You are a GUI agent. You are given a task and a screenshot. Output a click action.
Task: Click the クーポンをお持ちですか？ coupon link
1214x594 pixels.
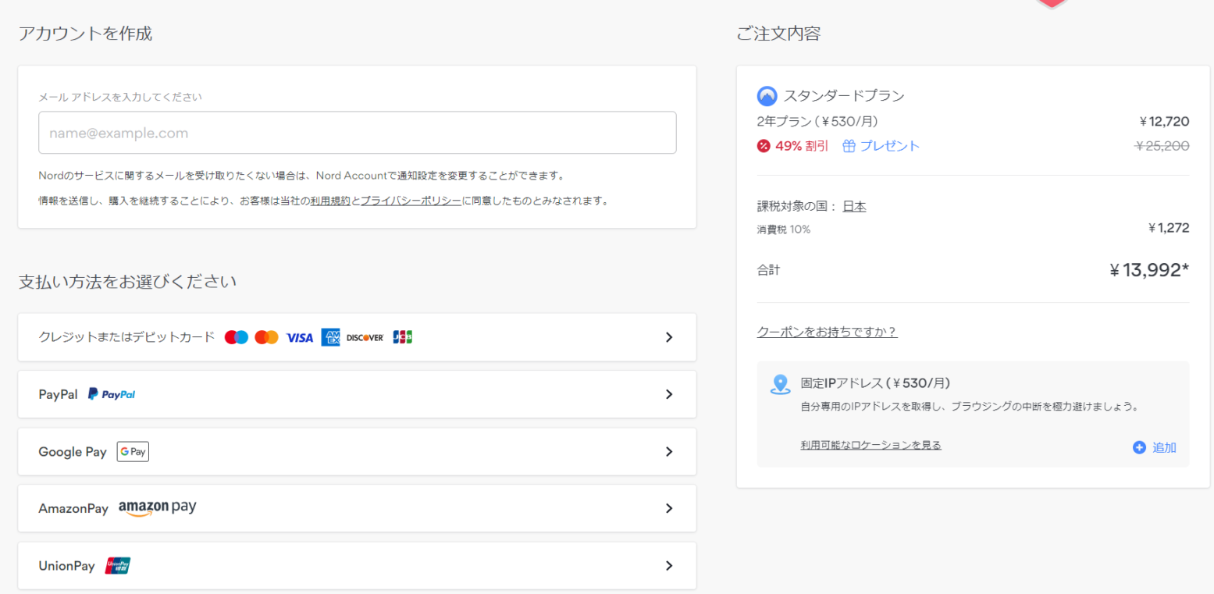[x=827, y=332]
